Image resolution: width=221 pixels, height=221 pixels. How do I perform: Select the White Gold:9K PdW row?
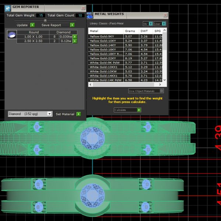[x=125, y=63]
